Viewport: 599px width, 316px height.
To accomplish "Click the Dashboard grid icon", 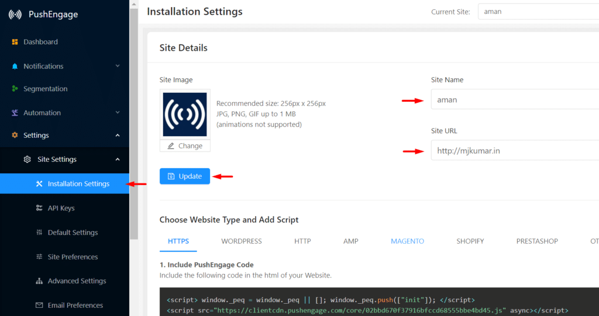I will tap(15, 42).
